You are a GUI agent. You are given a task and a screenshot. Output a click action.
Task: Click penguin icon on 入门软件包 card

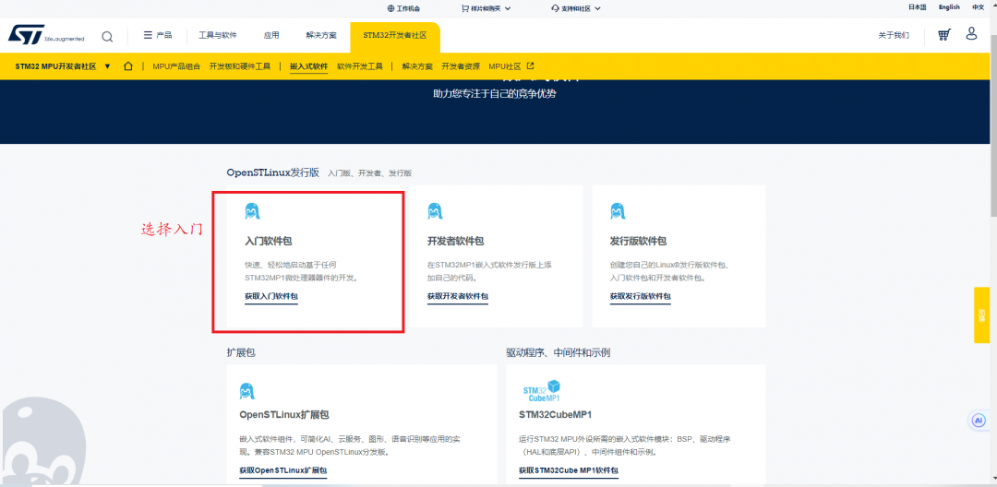point(252,211)
